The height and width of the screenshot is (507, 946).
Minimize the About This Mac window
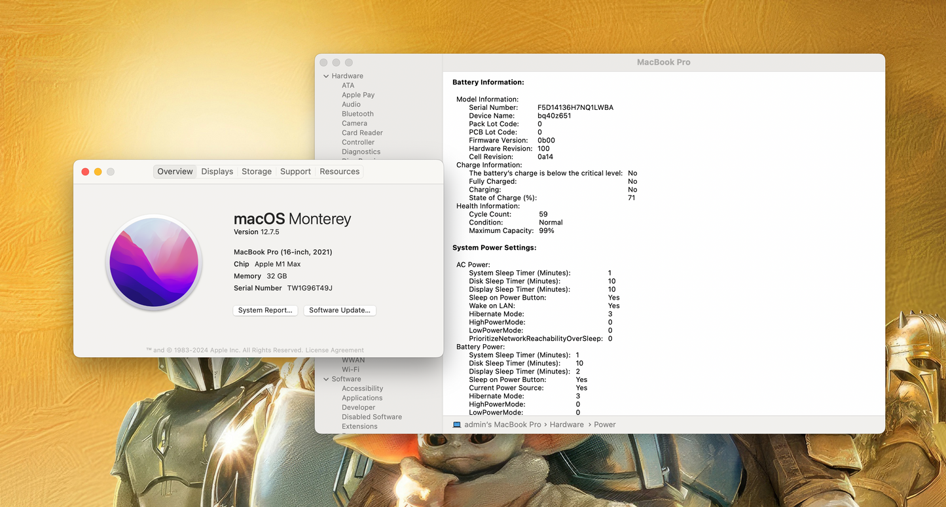point(98,171)
